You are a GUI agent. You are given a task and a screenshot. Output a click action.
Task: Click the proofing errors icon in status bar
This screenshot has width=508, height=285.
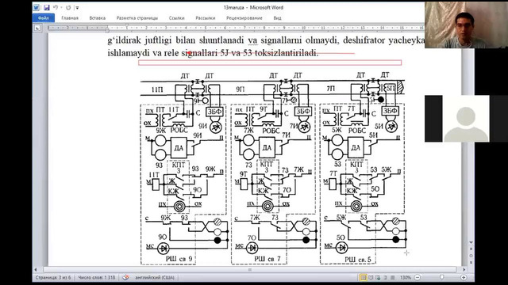[x=125, y=278]
